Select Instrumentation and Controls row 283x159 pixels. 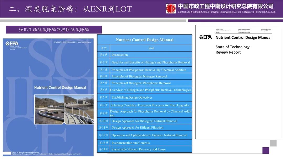point(145,143)
